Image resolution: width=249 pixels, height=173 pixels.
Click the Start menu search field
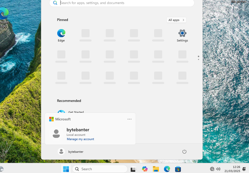pos(122,3)
